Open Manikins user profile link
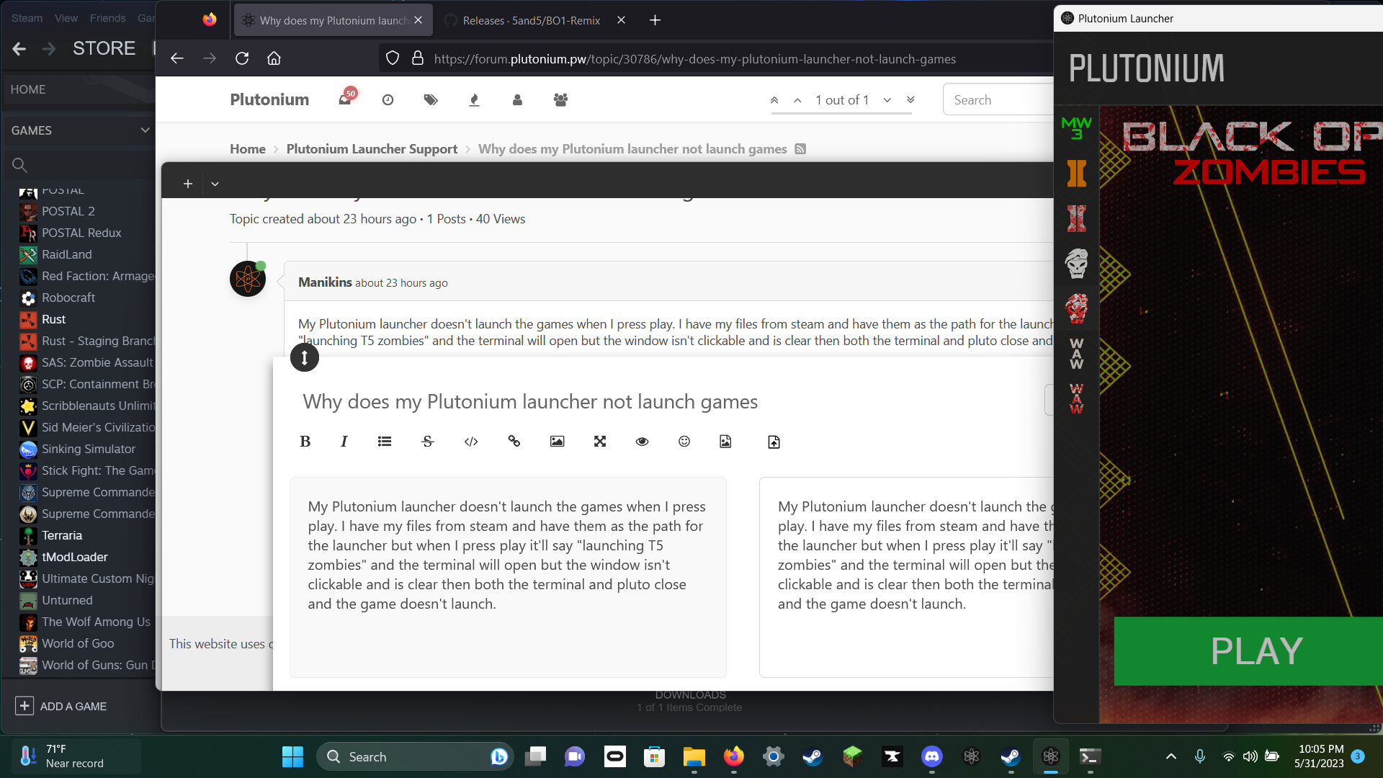The height and width of the screenshot is (778, 1383). point(325,282)
